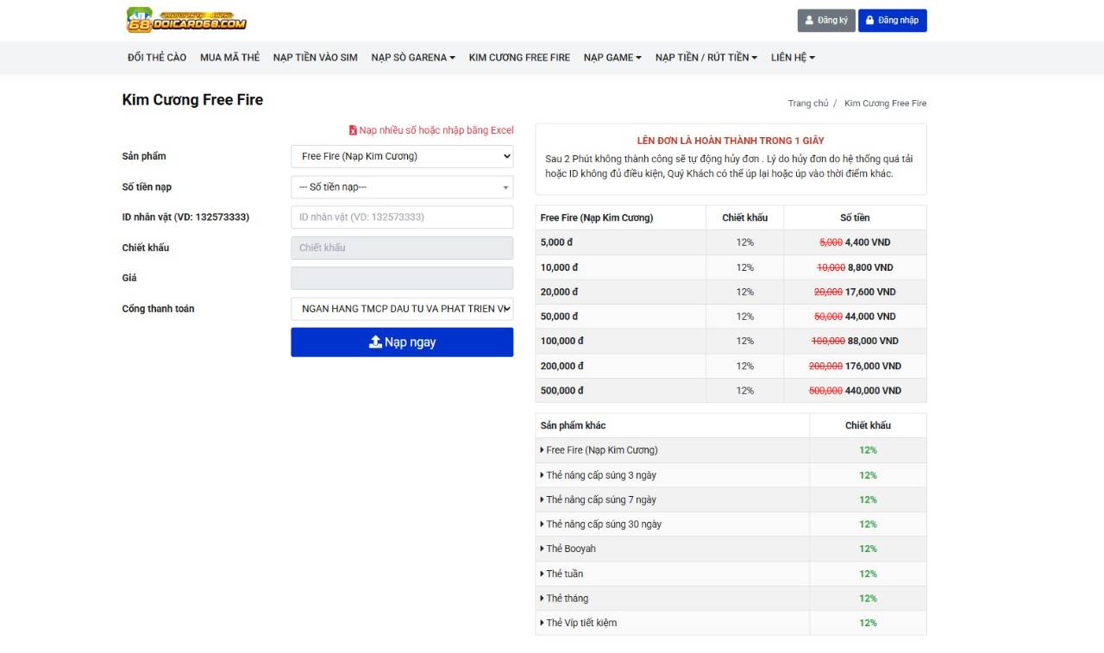Open the Sản phẩm product dropdown
Image resolution: width=1104 pixels, height=653 pixels.
click(402, 156)
